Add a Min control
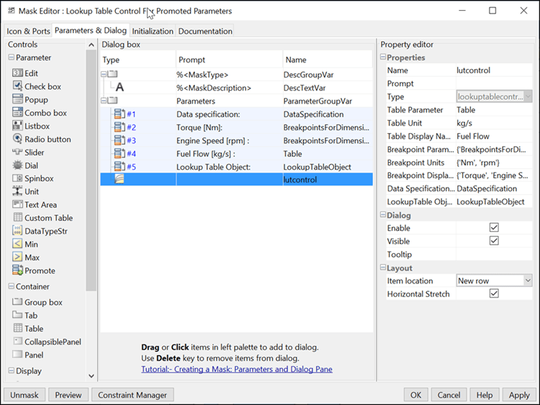This screenshot has width=540, height=405. 25,244
